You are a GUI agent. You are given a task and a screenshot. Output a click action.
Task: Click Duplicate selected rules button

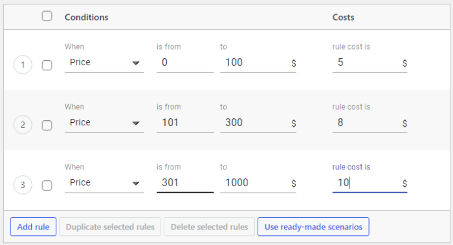tap(110, 227)
